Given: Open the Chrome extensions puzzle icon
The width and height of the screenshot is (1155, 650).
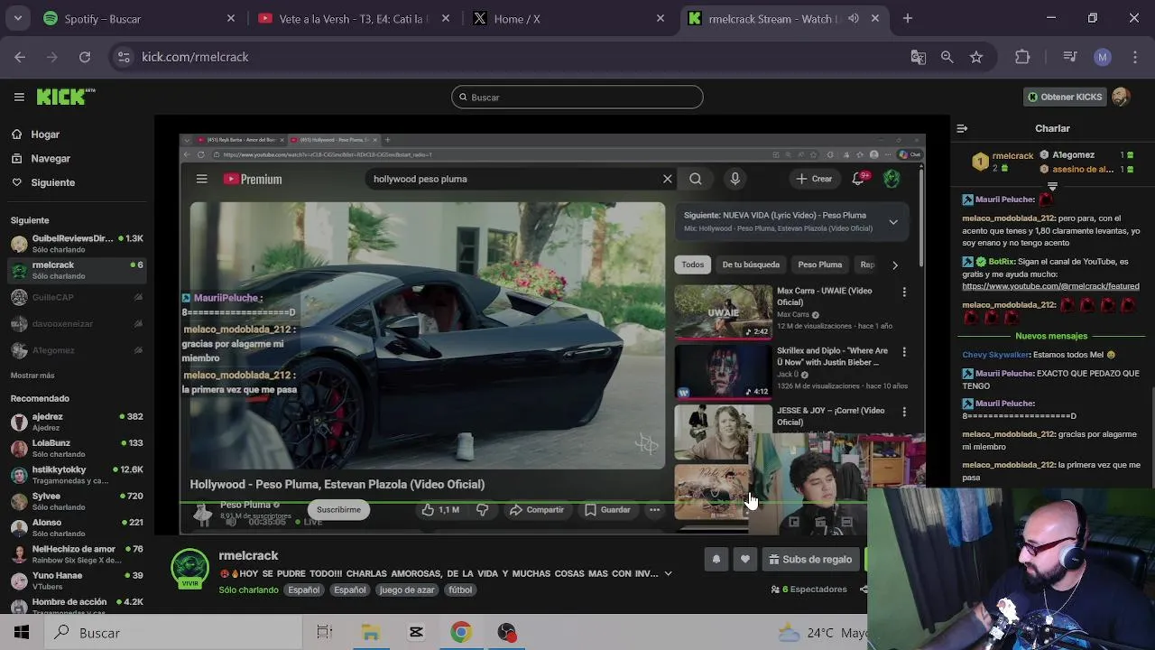Looking at the screenshot, I should 1022,57.
